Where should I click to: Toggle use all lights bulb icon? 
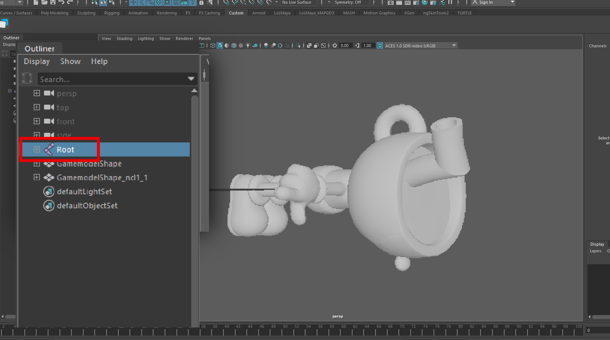pos(248,46)
